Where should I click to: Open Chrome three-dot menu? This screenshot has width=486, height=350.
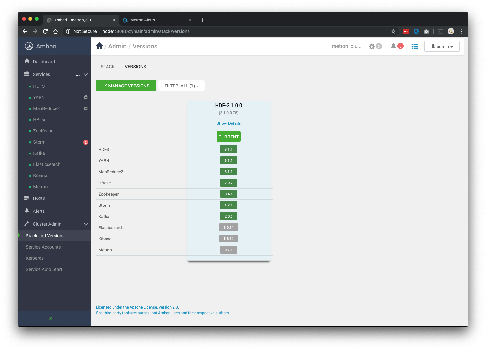[x=461, y=31]
